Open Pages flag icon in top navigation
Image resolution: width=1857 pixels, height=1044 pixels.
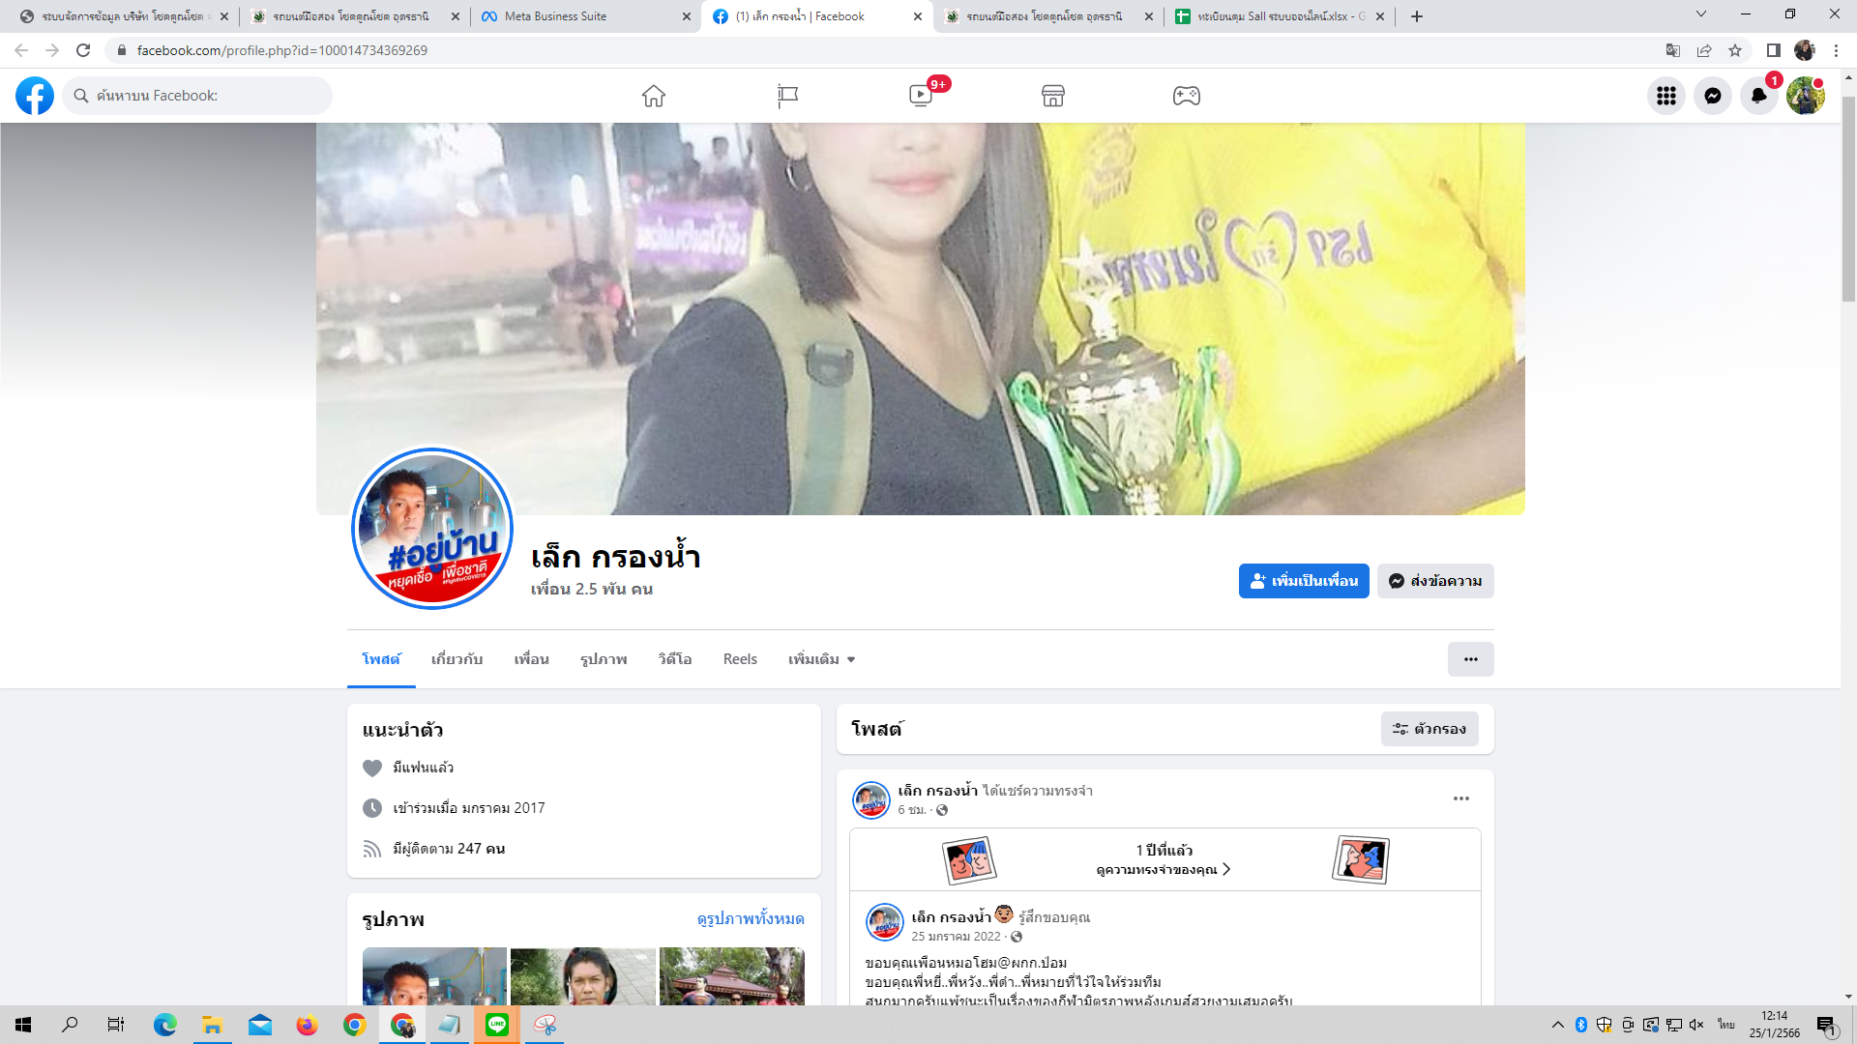coord(787,96)
